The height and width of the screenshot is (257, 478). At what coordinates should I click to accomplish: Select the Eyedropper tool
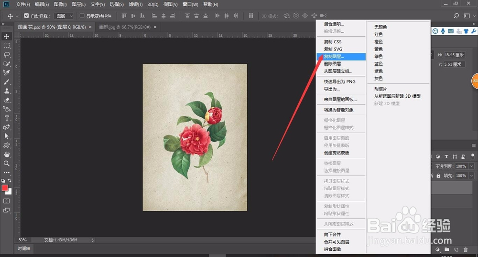click(6, 72)
